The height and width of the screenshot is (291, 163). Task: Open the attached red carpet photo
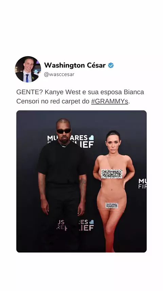81,181
